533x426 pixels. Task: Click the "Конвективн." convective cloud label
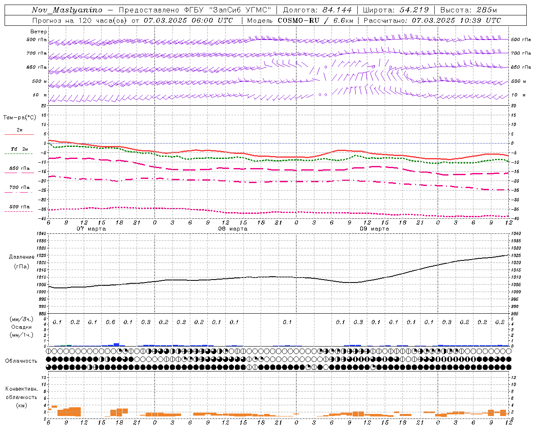[22, 389]
